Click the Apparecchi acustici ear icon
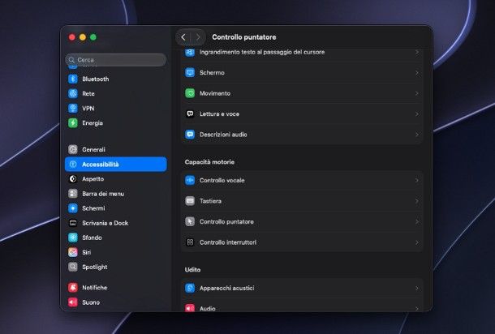495x334 pixels. click(190, 288)
